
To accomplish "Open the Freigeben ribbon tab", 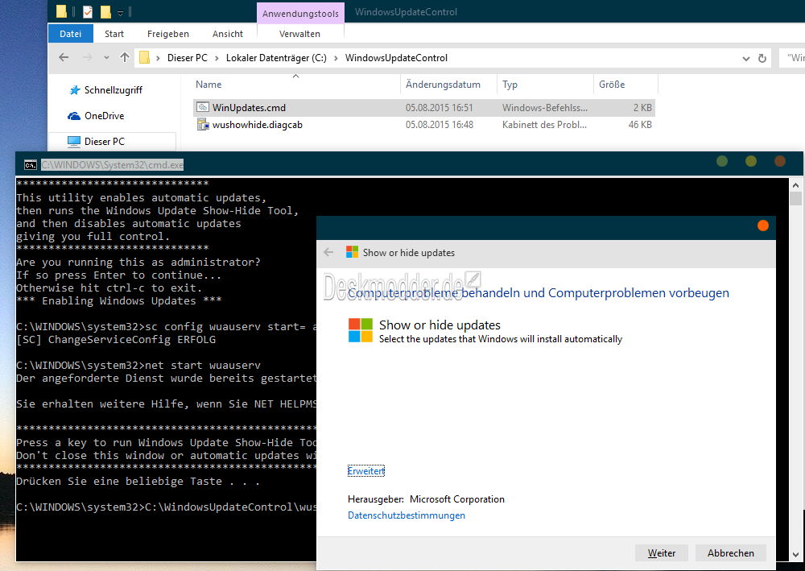I will point(168,34).
